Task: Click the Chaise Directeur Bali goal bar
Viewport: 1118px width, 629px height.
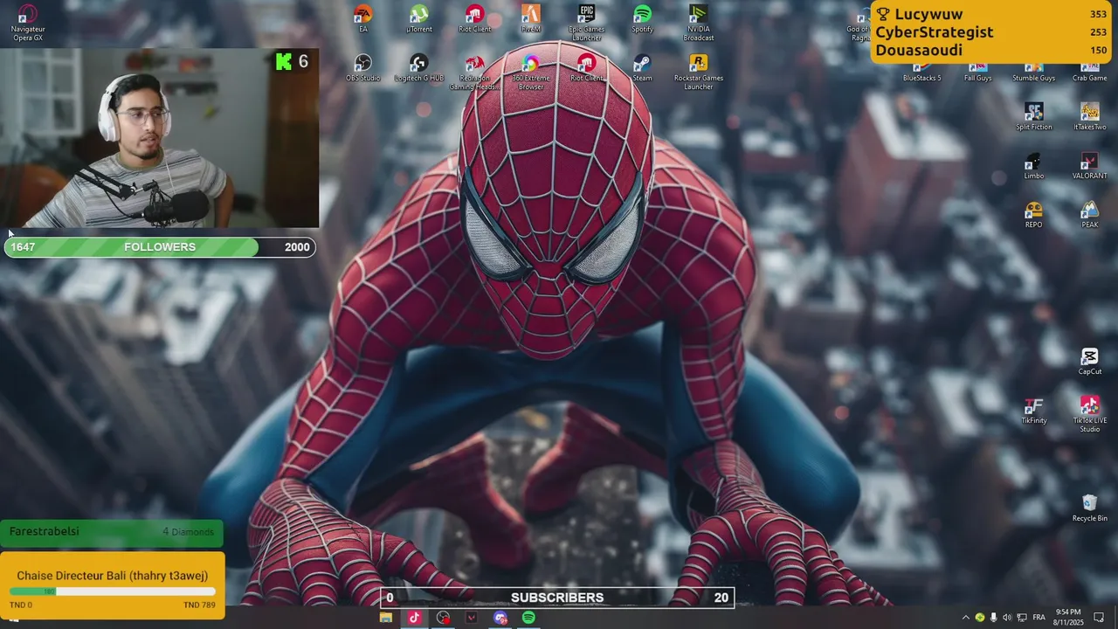Action: tap(112, 585)
